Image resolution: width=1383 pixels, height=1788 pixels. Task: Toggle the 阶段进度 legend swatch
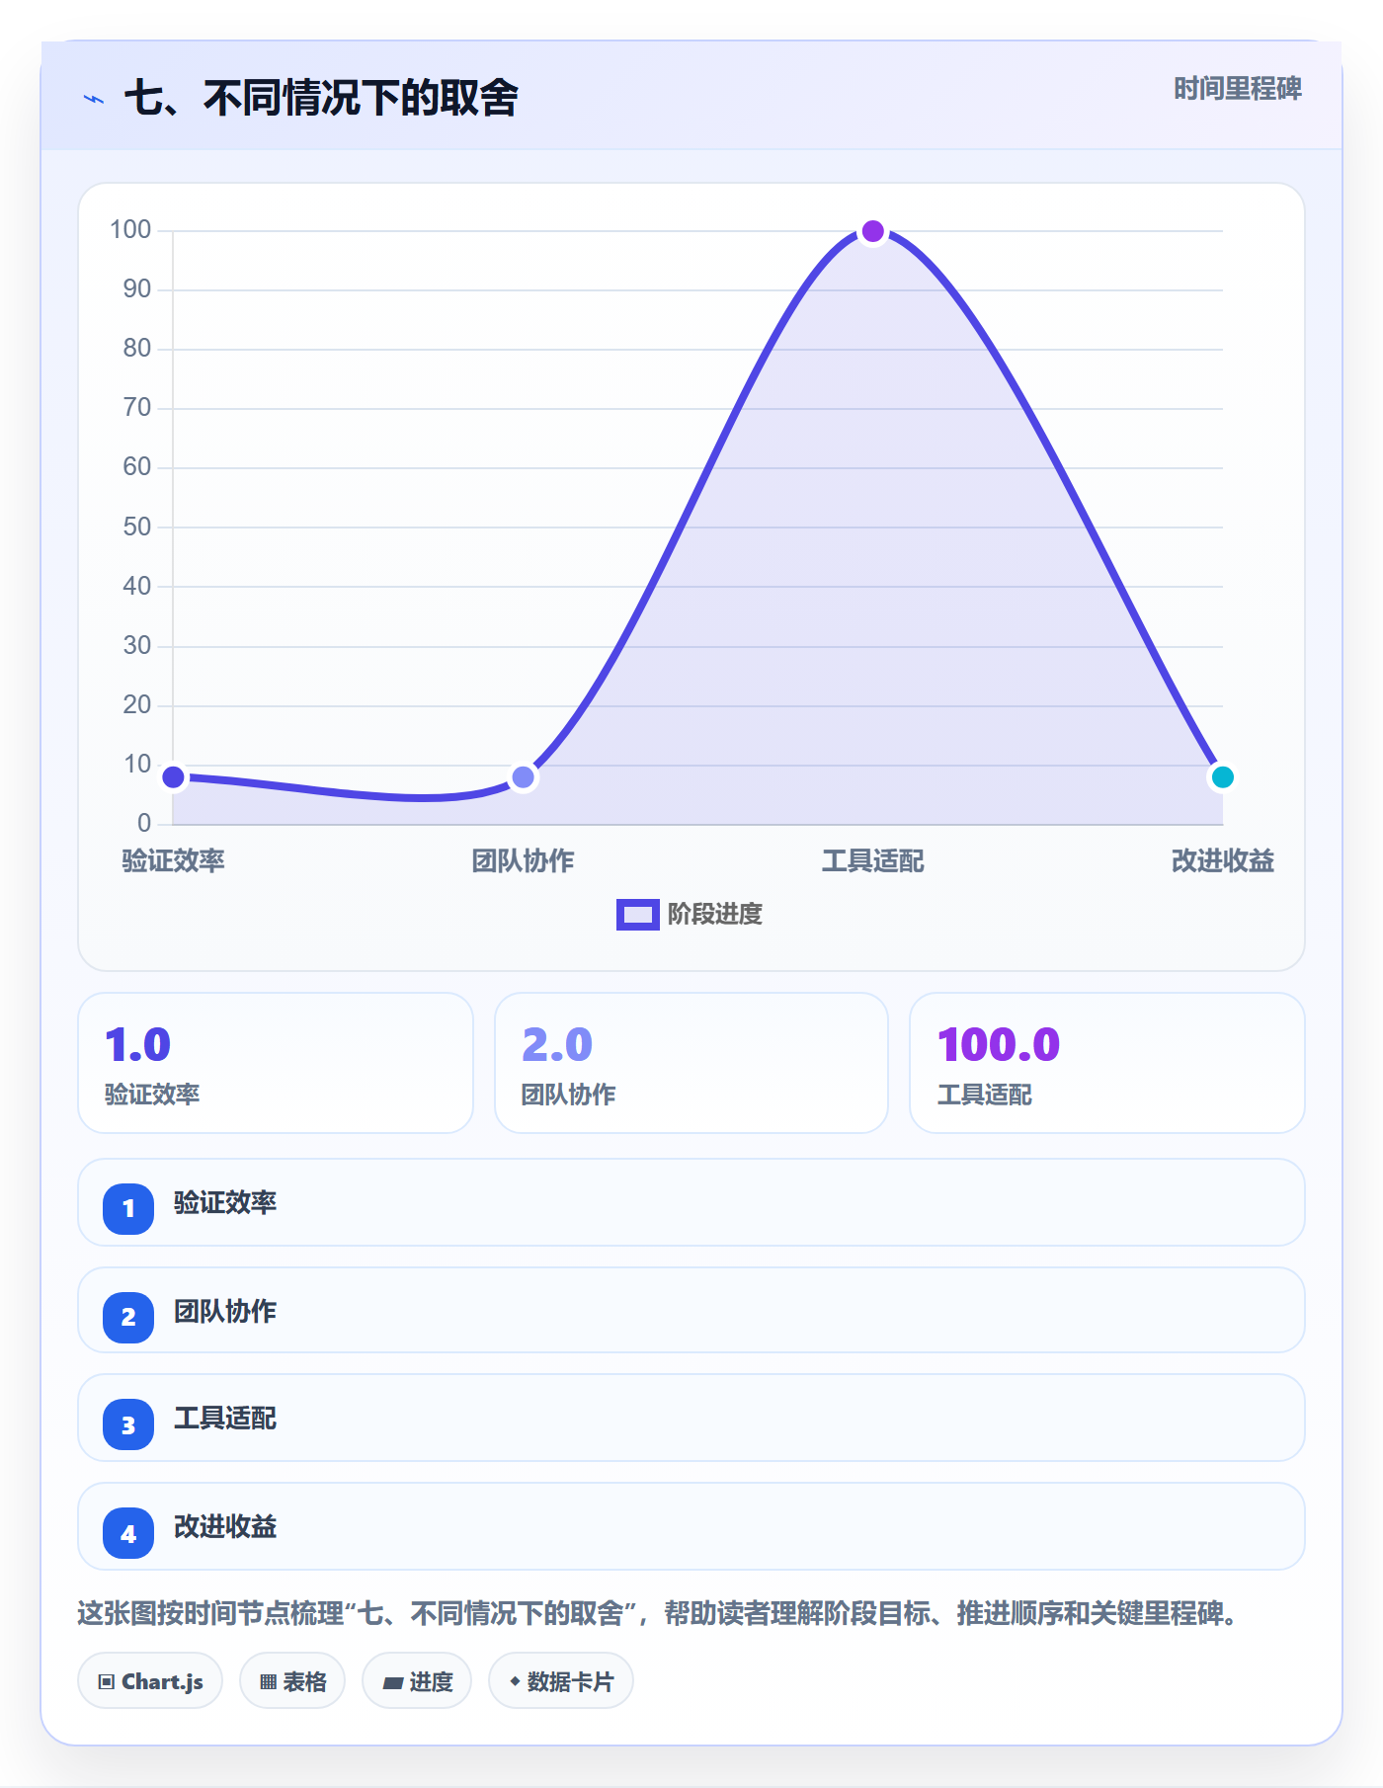pyautogui.click(x=637, y=915)
